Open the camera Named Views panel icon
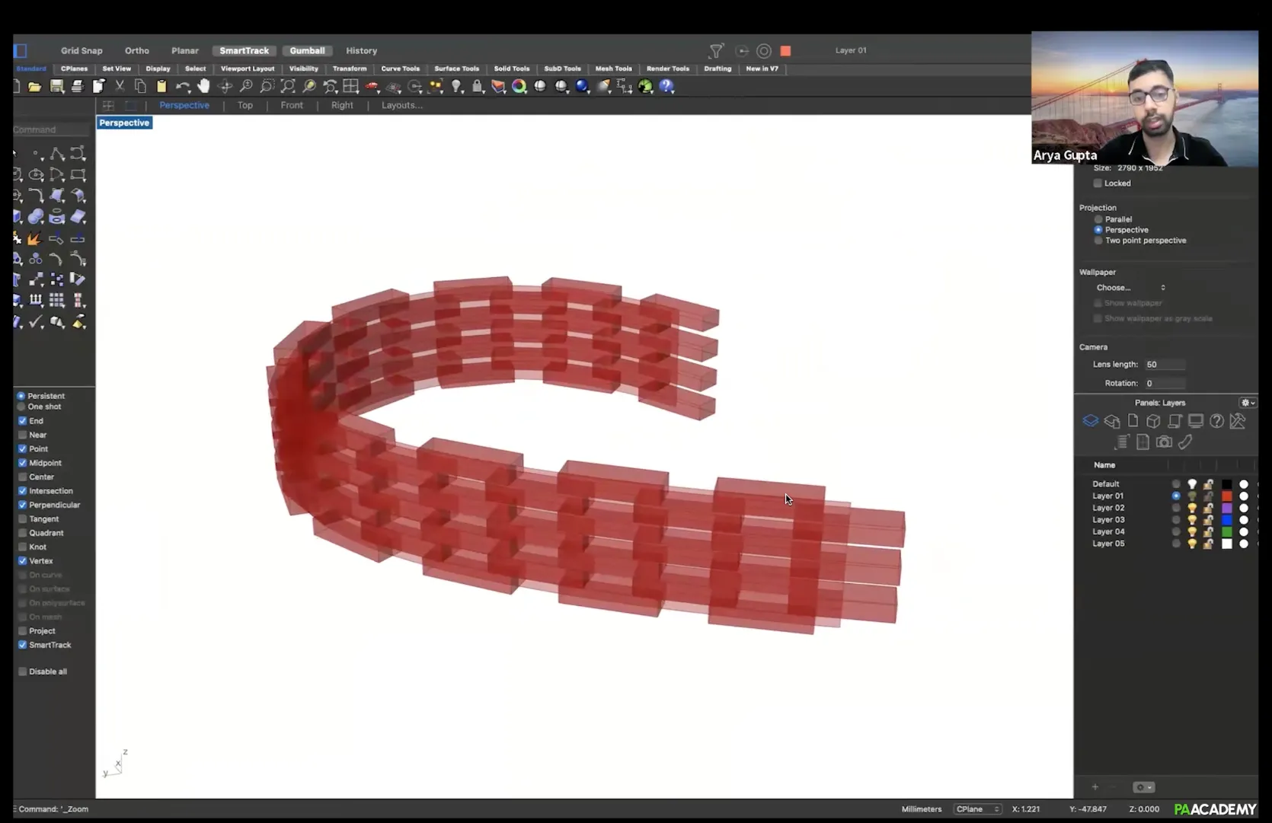Screen dimensions: 1272x823 tap(1164, 442)
